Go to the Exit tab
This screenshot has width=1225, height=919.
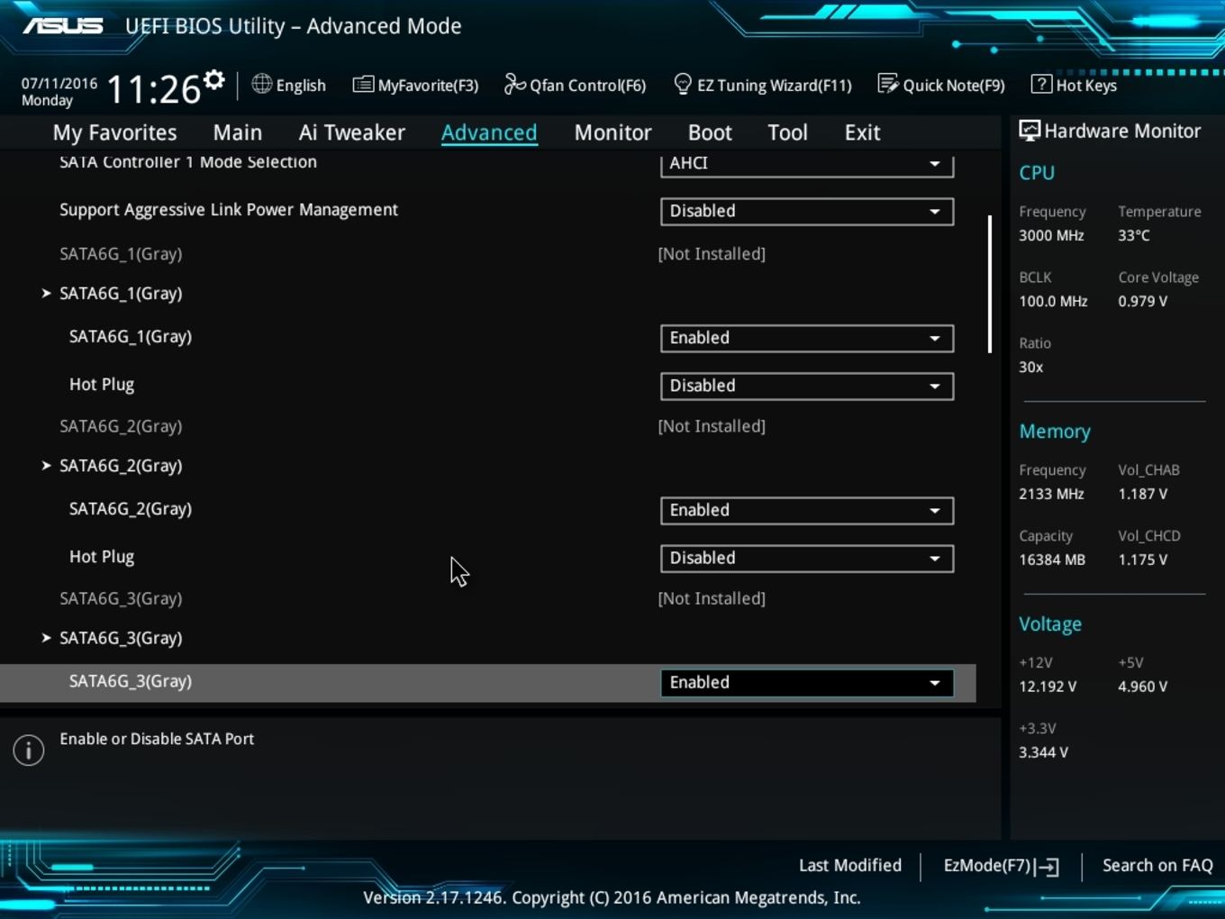pos(862,132)
